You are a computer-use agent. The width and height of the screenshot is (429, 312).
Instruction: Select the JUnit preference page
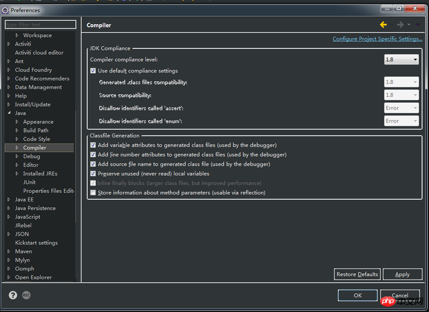(29, 182)
